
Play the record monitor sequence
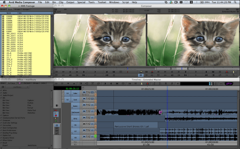pos(196,72)
